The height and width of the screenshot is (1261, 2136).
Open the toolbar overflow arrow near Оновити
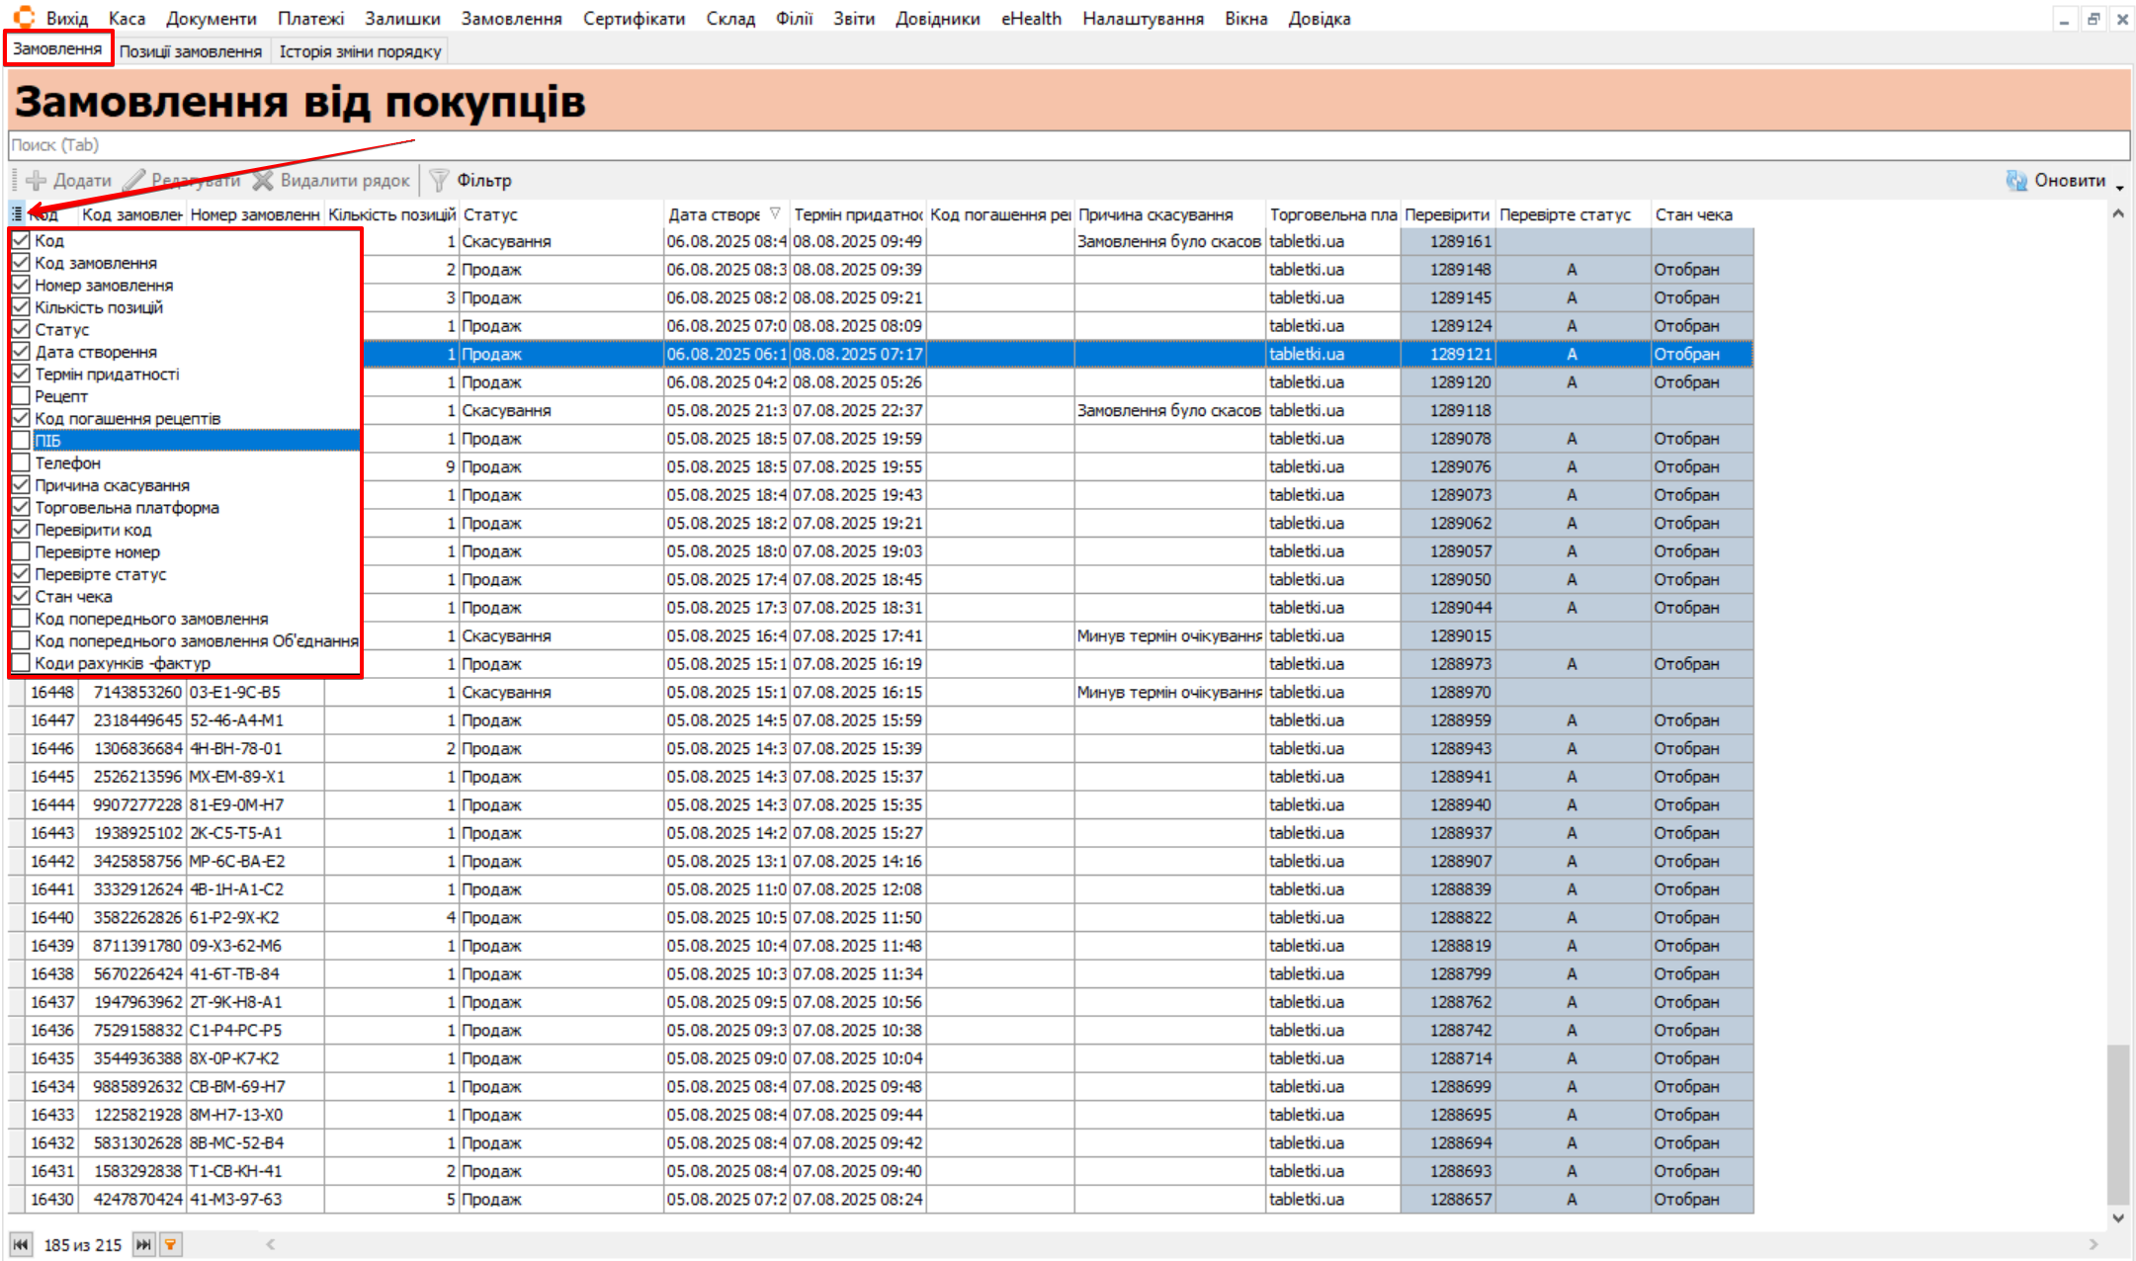(2119, 187)
